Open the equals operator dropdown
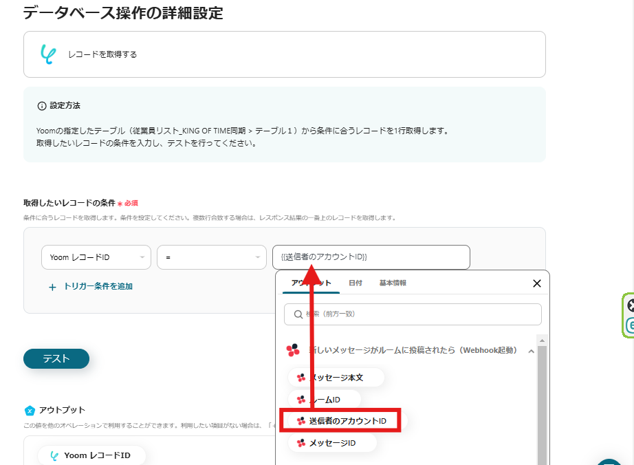This screenshot has width=634, height=465. pyautogui.click(x=212, y=257)
